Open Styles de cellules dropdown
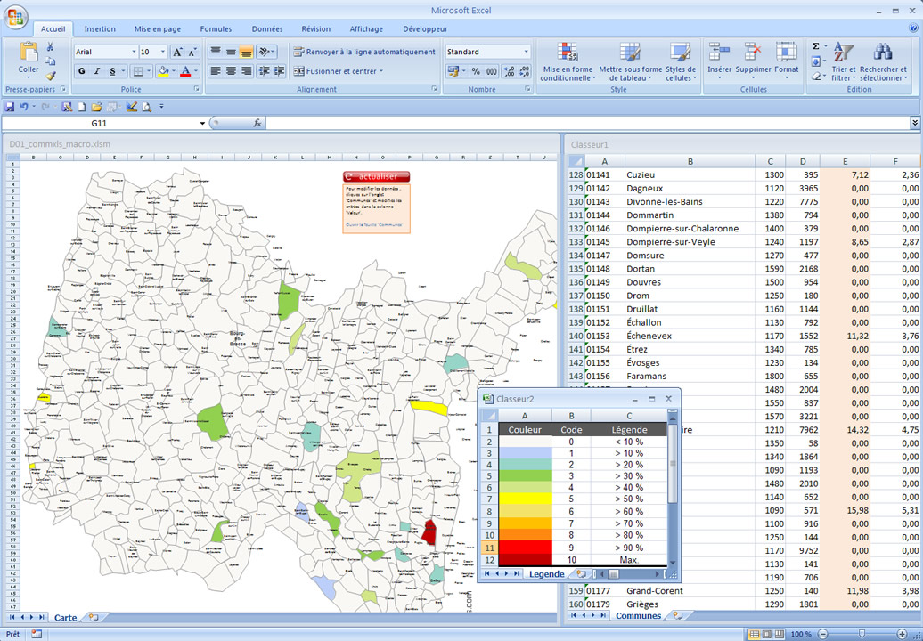Image resolution: width=923 pixels, height=641 pixels. tap(681, 61)
